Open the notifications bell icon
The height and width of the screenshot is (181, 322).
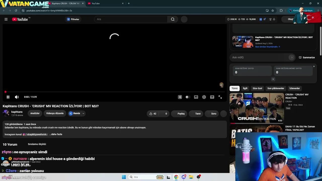pos(274,19)
